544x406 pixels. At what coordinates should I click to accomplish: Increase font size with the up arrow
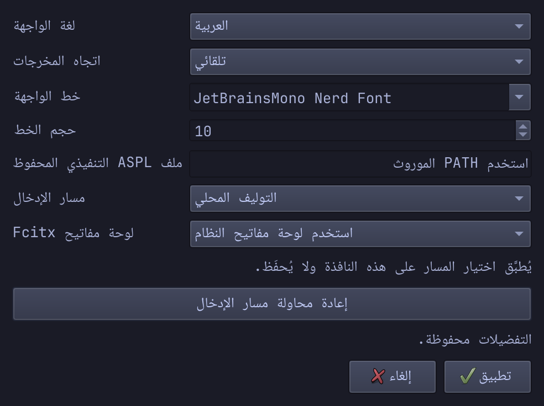[x=523, y=126]
